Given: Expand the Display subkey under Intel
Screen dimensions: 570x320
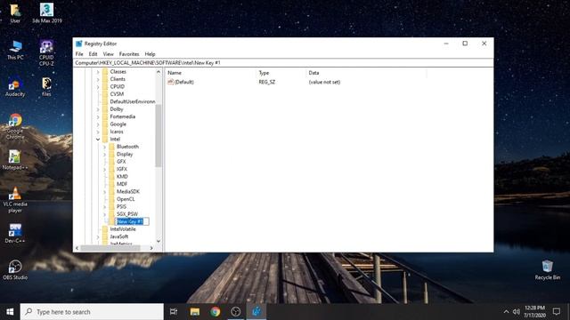Looking at the screenshot, I should (x=104, y=154).
